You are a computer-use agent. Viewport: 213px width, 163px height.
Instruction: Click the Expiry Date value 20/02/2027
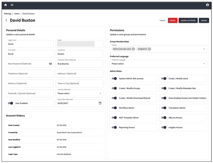pyautogui.click(x=63, y=103)
